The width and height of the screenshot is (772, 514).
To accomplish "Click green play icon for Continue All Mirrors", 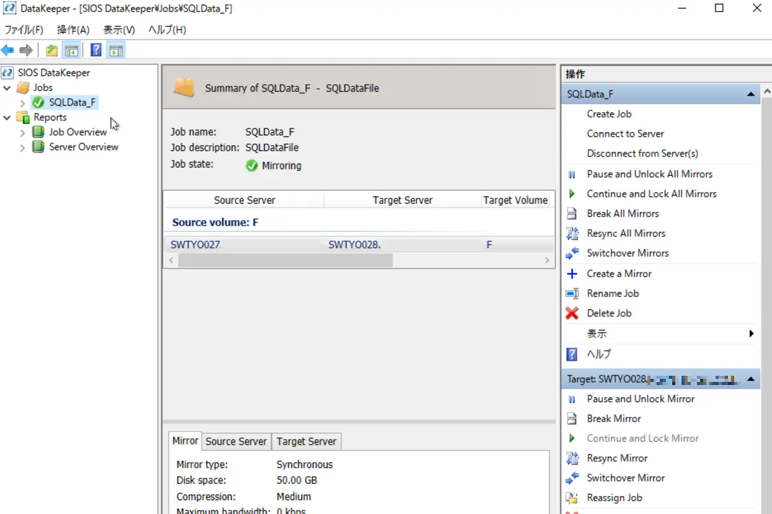I will 572,194.
